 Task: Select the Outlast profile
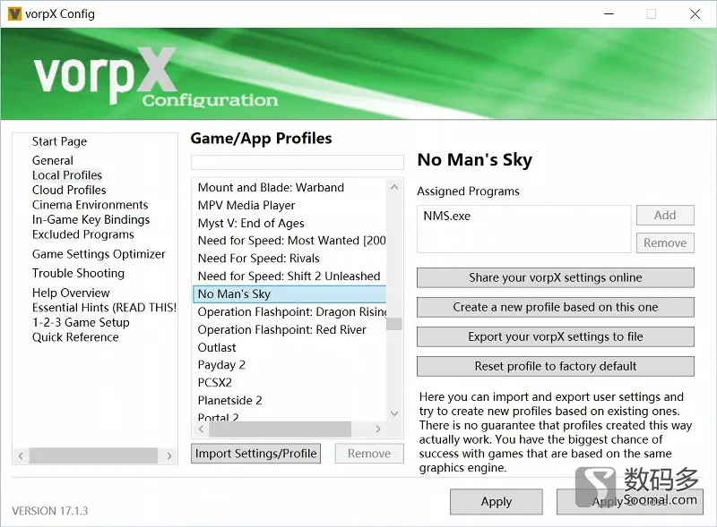pyautogui.click(x=289, y=347)
